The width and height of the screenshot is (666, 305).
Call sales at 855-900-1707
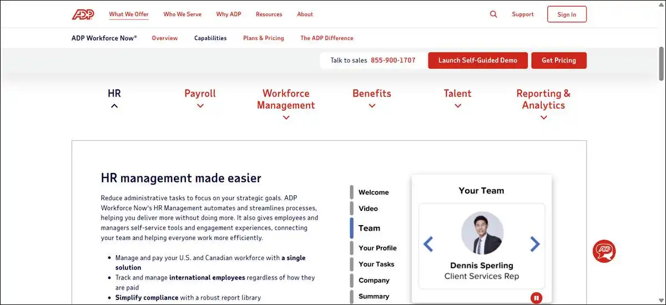pos(393,60)
